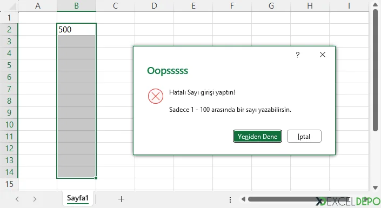Image resolution: width=381 pixels, height=208 pixels.
Task: Go to previous sheet with left arrow
Action: click(x=17, y=199)
